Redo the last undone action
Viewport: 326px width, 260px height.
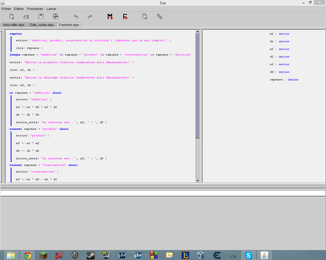tap(90, 17)
